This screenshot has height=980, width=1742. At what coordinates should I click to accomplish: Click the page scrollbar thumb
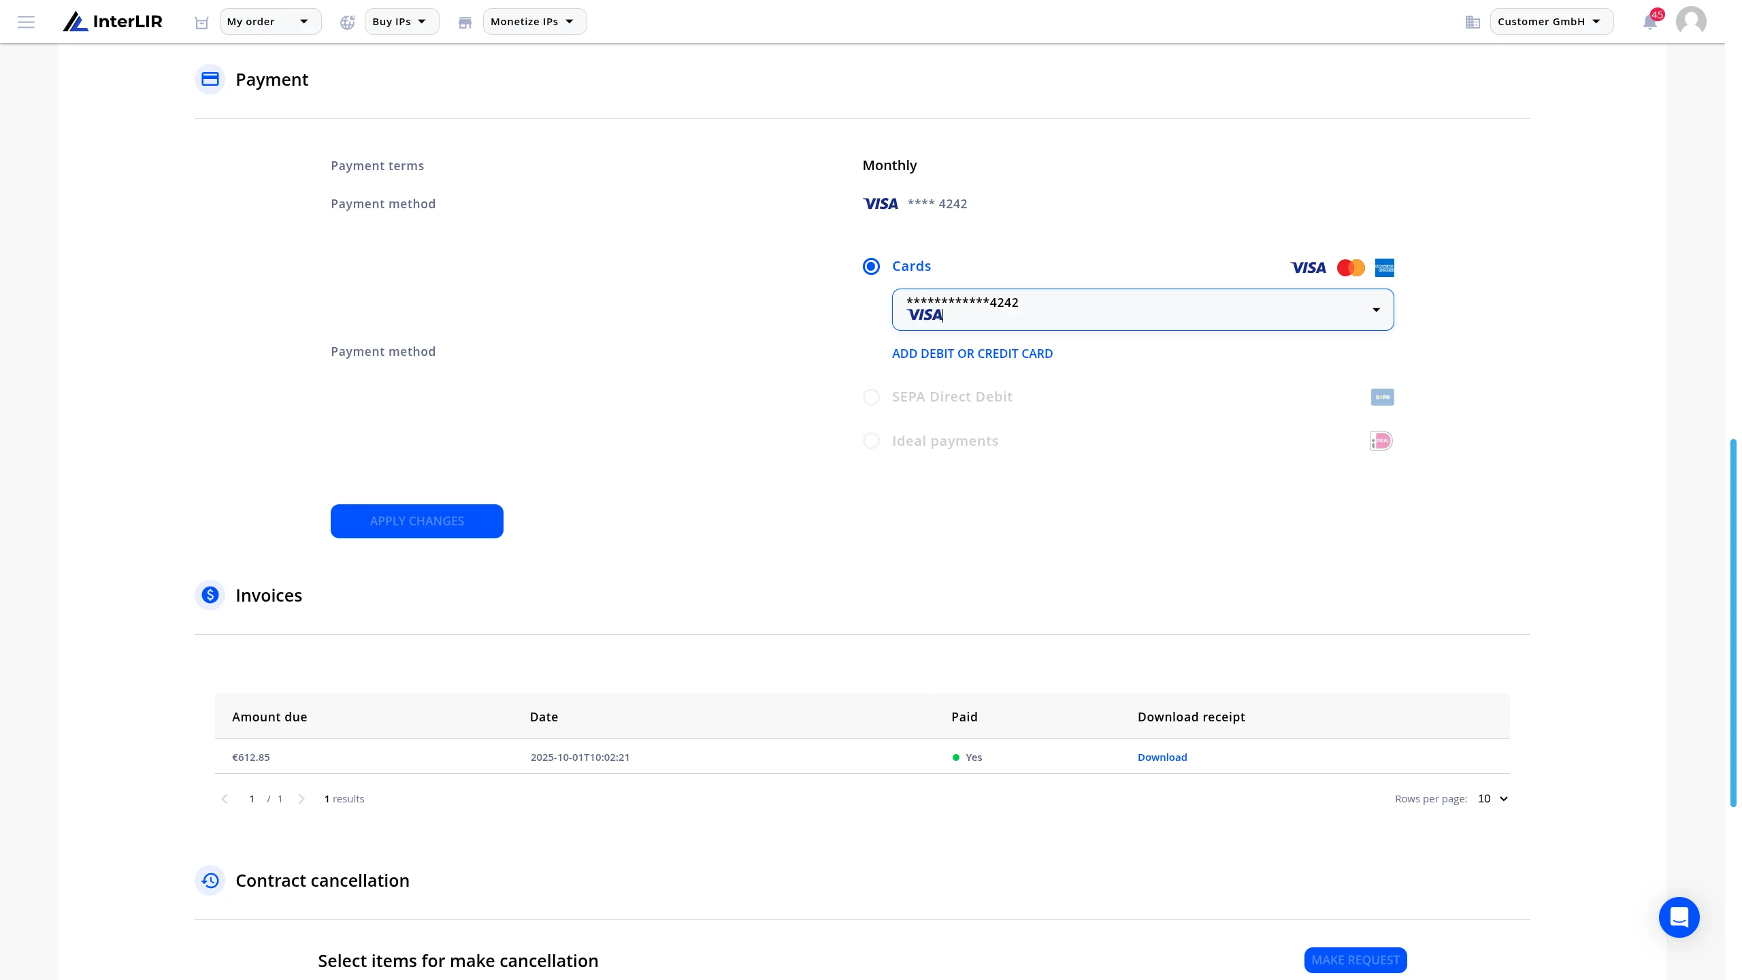tap(1733, 623)
